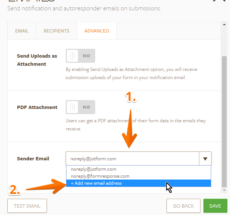The width and height of the screenshot is (230, 215).
Task: Click the vertical scrollbar thumb
Action: point(223,122)
